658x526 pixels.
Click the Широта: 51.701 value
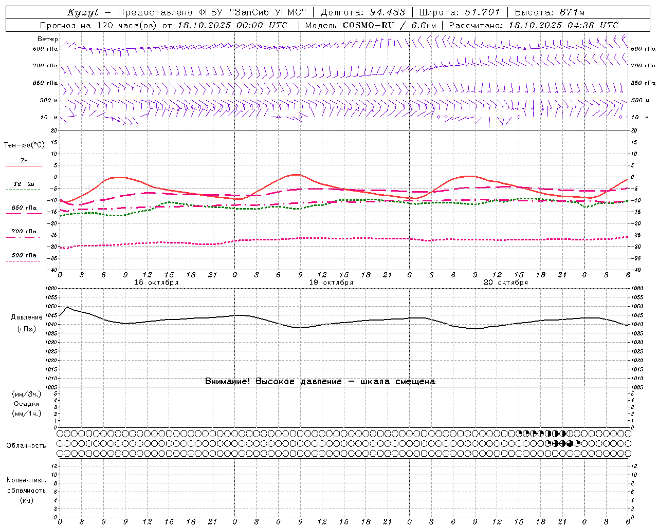coord(460,12)
